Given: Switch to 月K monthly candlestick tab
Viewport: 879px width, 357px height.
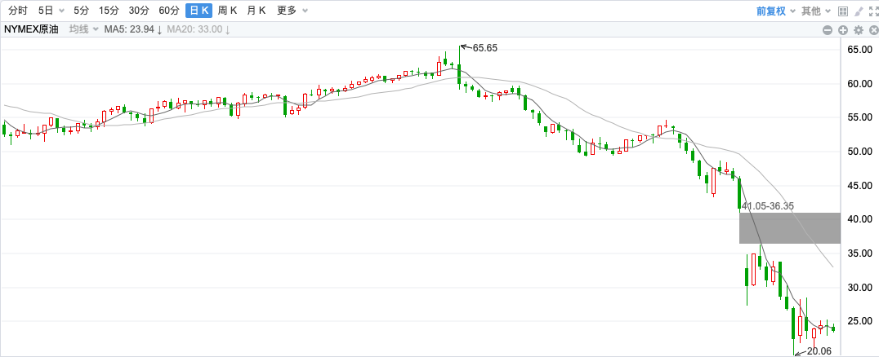Looking at the screenshot, I should click(x=257, y=11).
